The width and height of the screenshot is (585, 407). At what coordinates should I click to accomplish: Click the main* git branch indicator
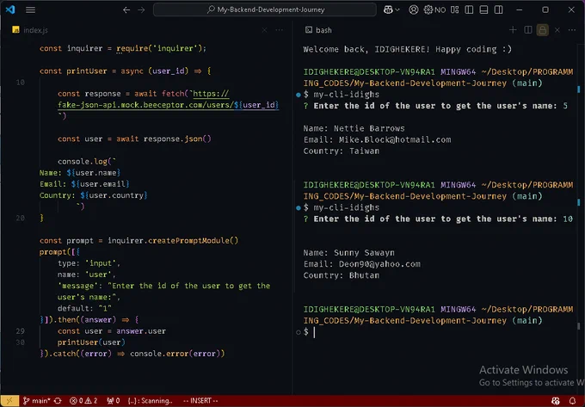(x=36, y=401)
